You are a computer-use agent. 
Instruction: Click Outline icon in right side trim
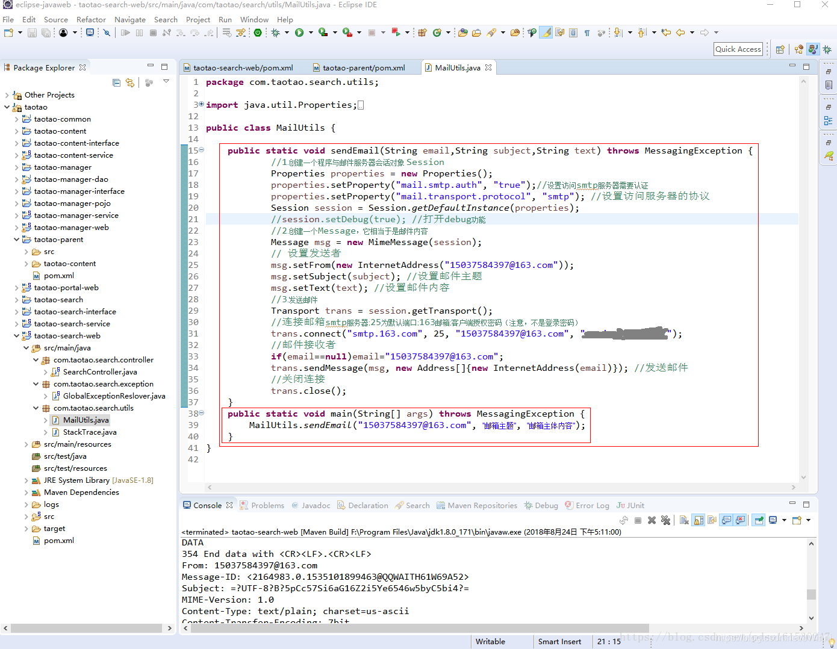[829, 120]
